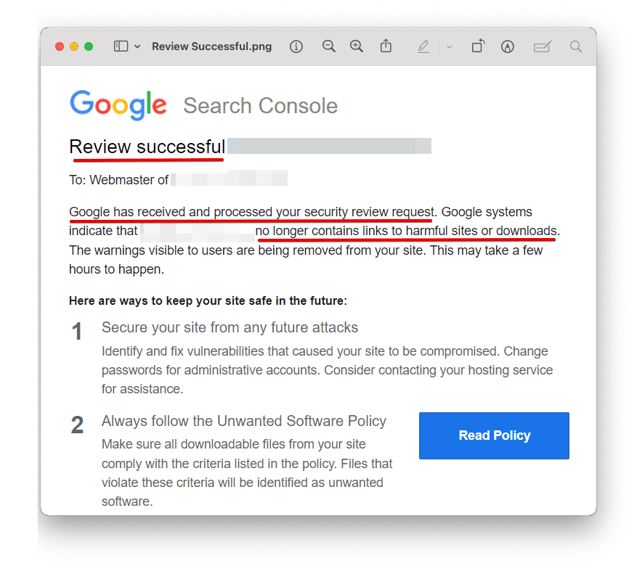Open the sidebar view options chevron
637x569 pixels.
click(x=137, y=46)
